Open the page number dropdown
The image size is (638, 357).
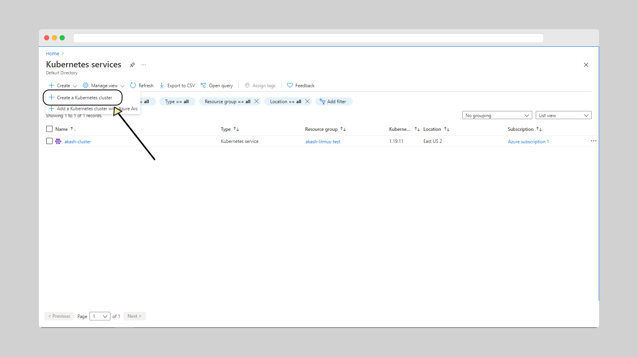click(x=100, y=316)
